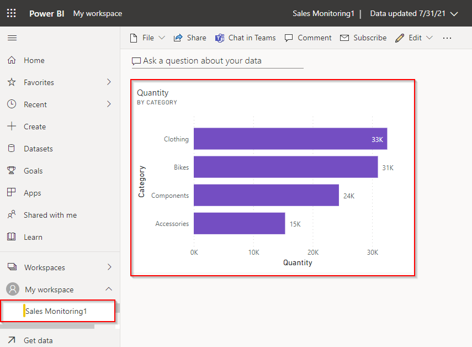
Task: Click the Goals trophy icon
Action: [x=12, y=171]
